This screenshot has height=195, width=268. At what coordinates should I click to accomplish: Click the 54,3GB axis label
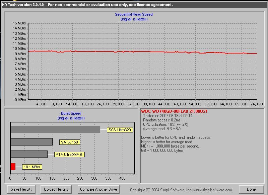pos(195,104)
